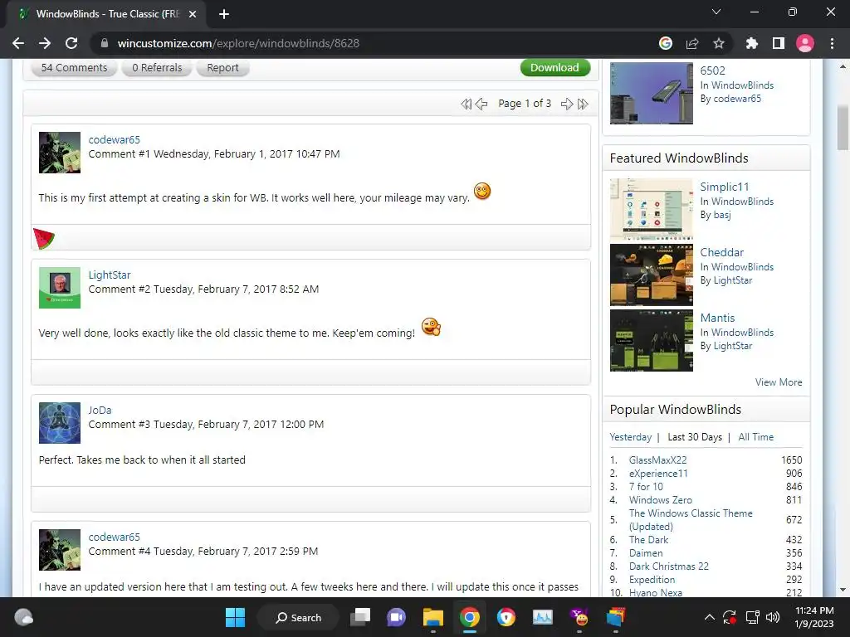Click the taskbar Search box

[298, 617]
